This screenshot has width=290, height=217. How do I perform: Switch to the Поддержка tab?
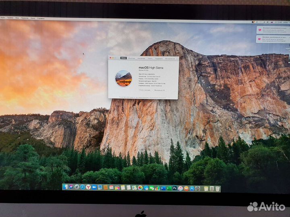tap(159, 59)
